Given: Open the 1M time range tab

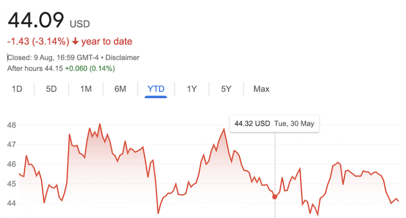Looking at the screenshot, I should click(x=86, y=89).
